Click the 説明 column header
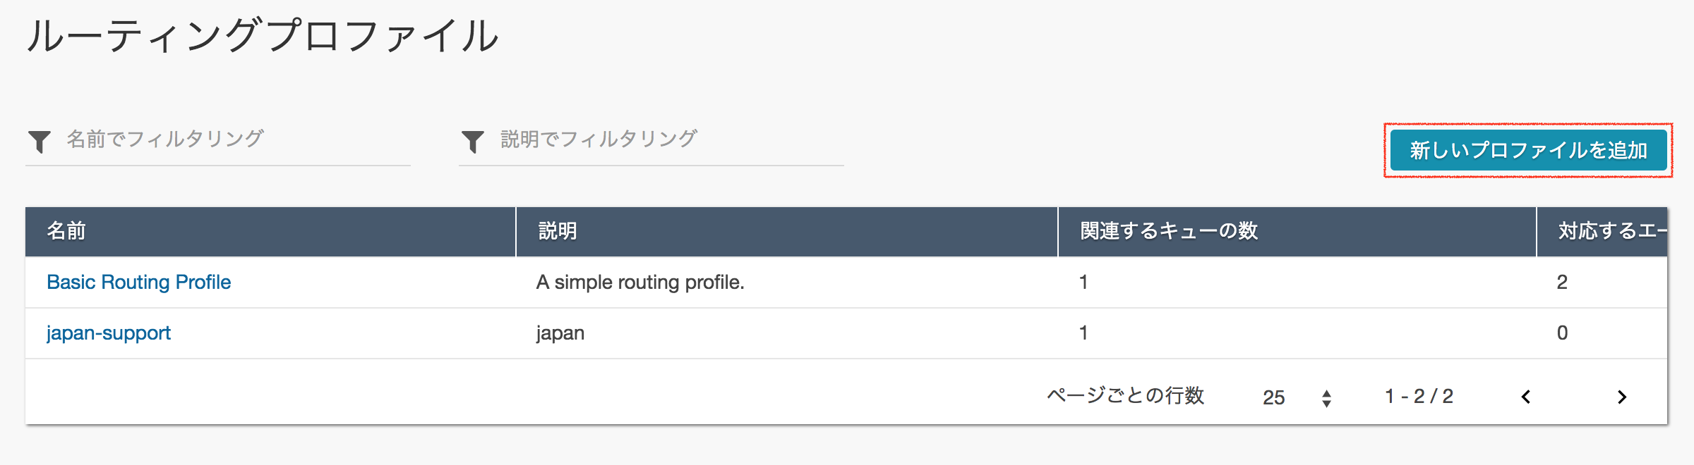Viewport: 1694px width, 465px height. (x=554, y=232)
